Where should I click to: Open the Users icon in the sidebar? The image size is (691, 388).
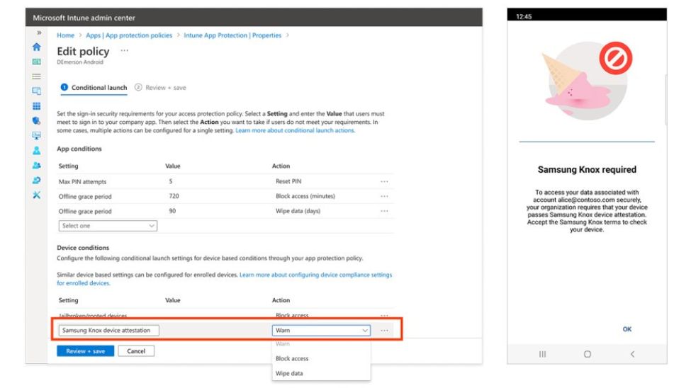(x=37, y=151)
